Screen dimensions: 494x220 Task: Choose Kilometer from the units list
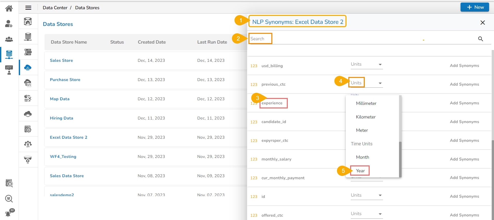pyautogui.click(x=366, y=117)
